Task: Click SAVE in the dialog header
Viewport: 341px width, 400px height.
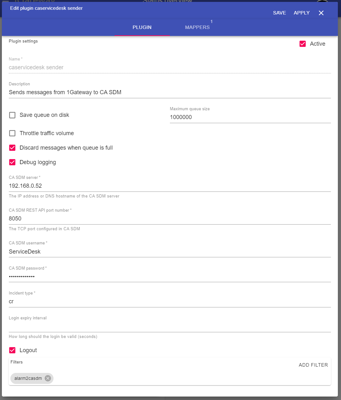Action: [x=279, y=13]
